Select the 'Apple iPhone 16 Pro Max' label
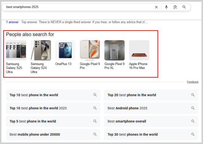The width and height of the screenshot is (203, 144). tap(138, 66)
